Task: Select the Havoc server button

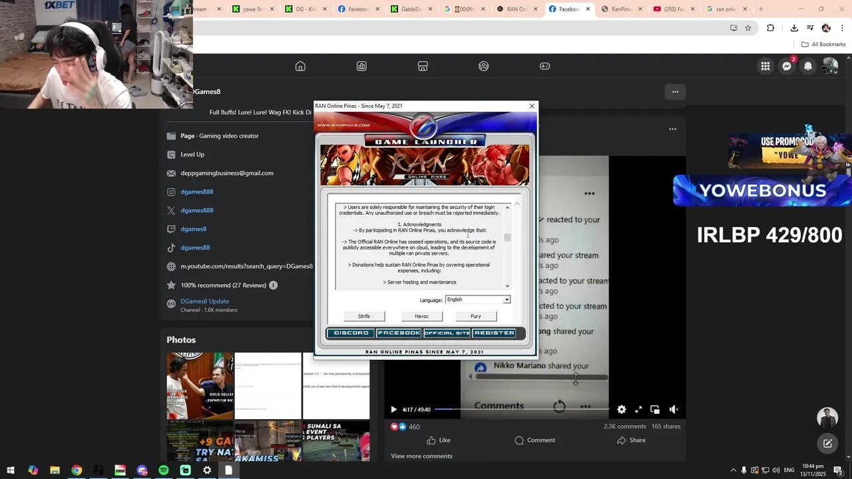Action: click(x=421, y=316)
